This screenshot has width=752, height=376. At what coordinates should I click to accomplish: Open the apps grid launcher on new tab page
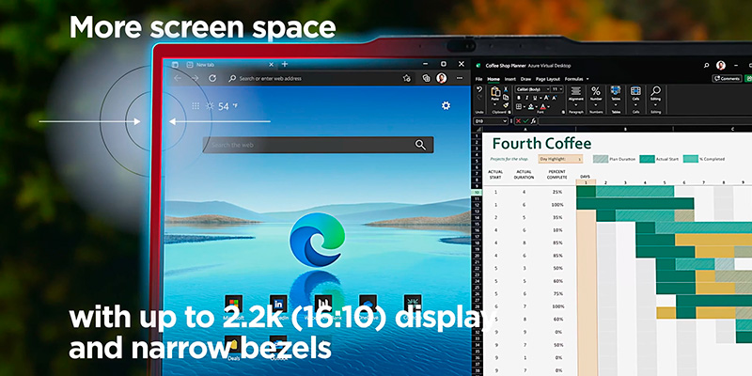[196, 106]
